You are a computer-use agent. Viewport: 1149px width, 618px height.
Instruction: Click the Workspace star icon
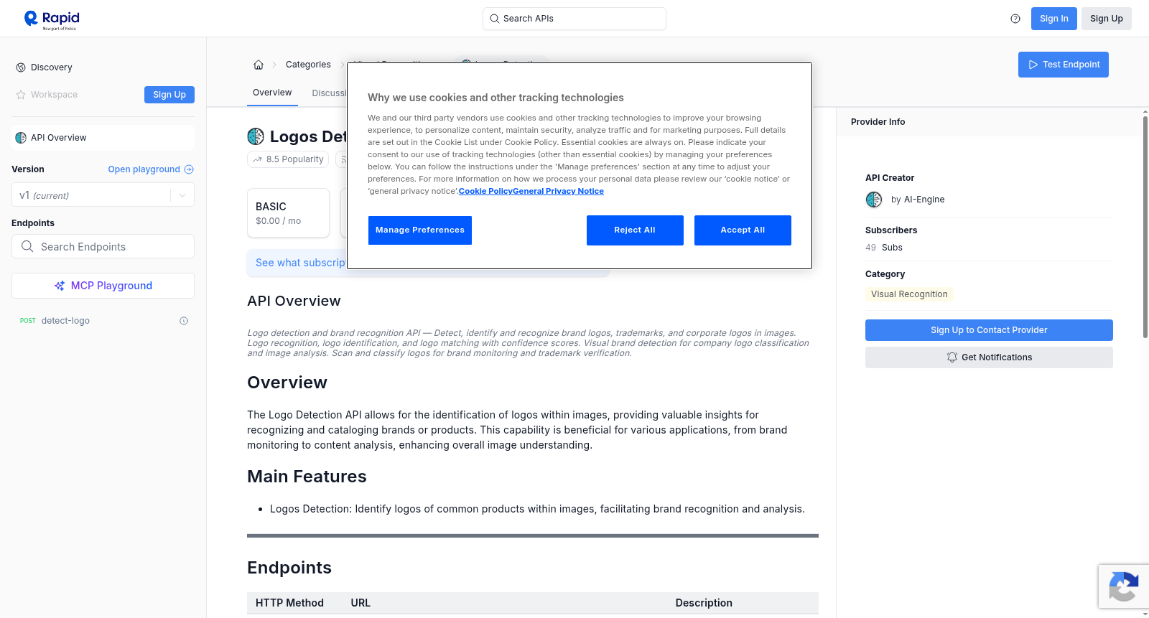21,95
